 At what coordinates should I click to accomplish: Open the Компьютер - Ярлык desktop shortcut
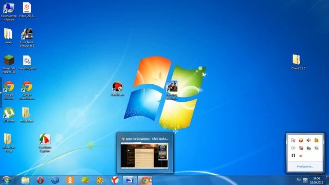point(9,11)
